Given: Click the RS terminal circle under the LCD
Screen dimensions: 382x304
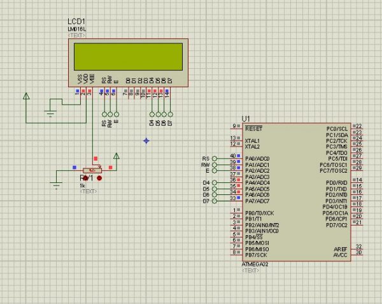Looking at the screenshot, I should pos(104,114).
